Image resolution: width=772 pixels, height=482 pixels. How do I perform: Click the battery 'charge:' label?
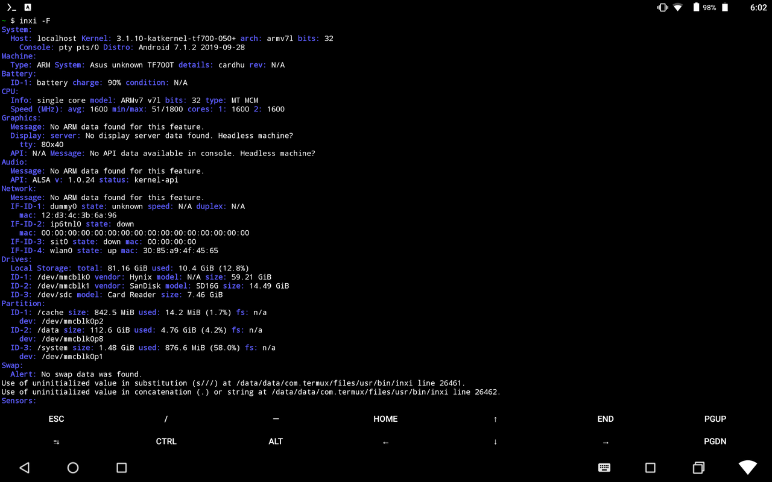point(88,83)
